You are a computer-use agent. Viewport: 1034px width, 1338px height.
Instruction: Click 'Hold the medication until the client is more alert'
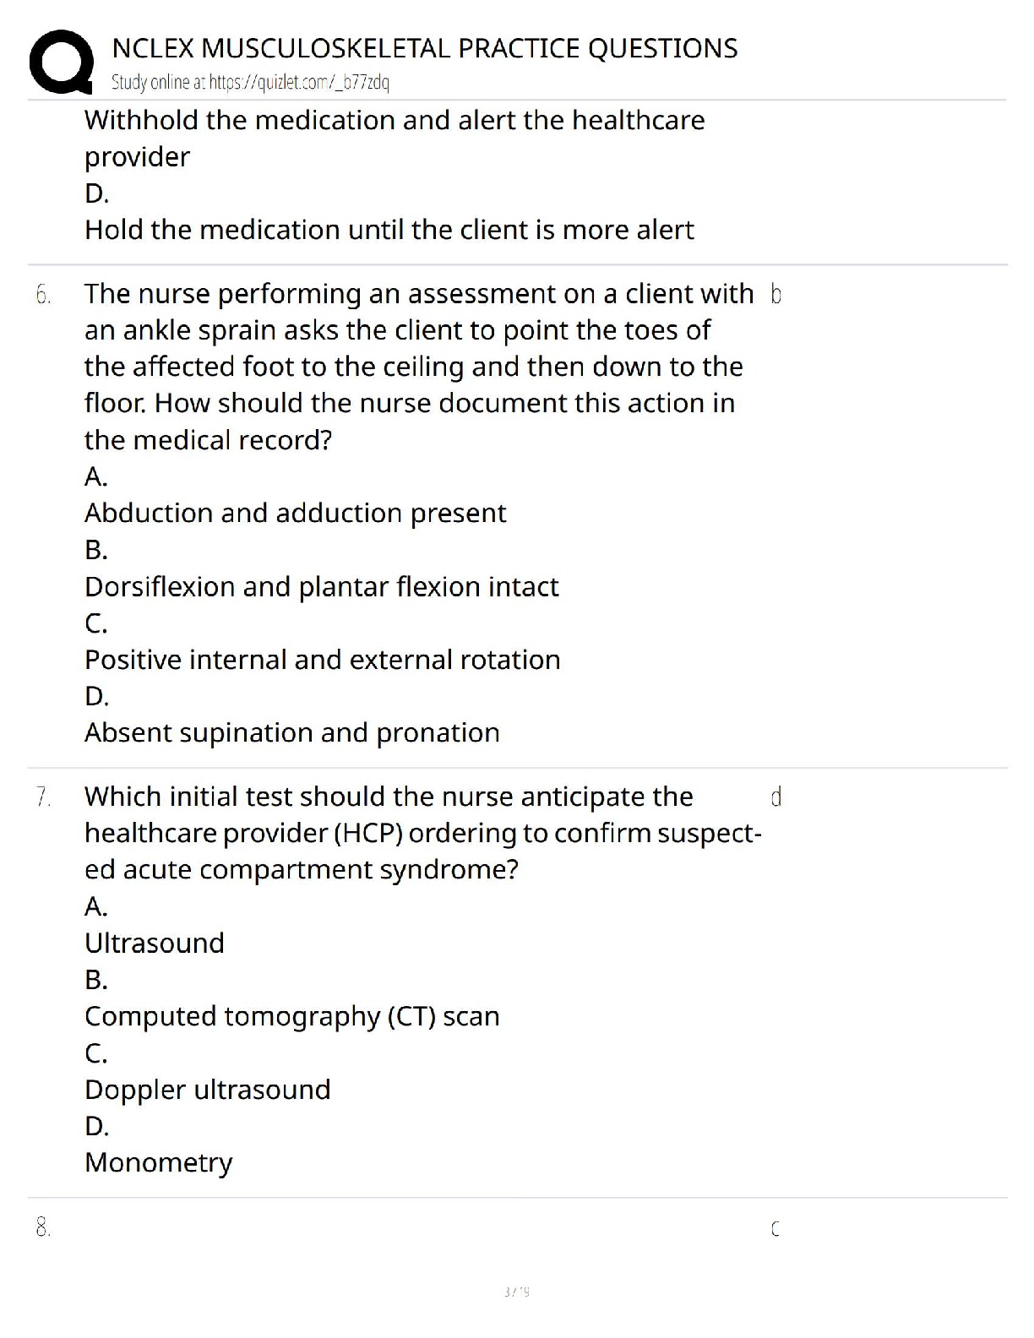[389, 230]
